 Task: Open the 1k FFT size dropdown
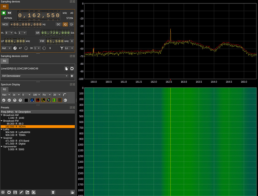click(x=16, y=94)
